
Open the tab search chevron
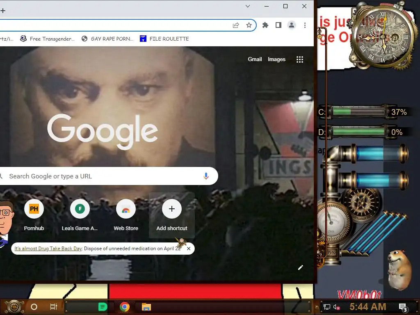point(248,6)
